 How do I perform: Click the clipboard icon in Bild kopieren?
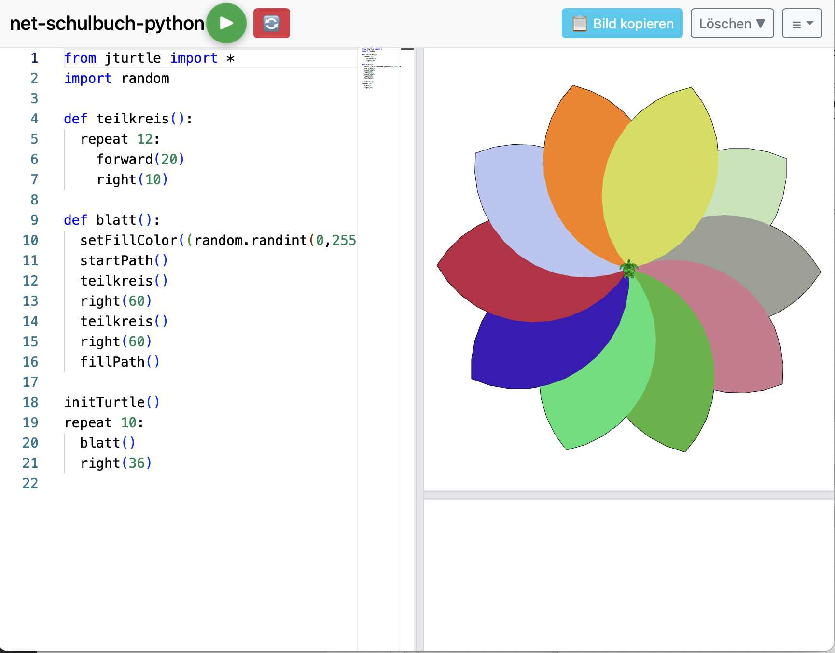point(579,23)
